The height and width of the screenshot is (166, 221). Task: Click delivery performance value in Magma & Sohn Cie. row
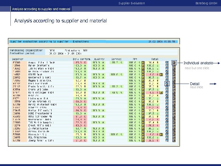pos(80,81)
